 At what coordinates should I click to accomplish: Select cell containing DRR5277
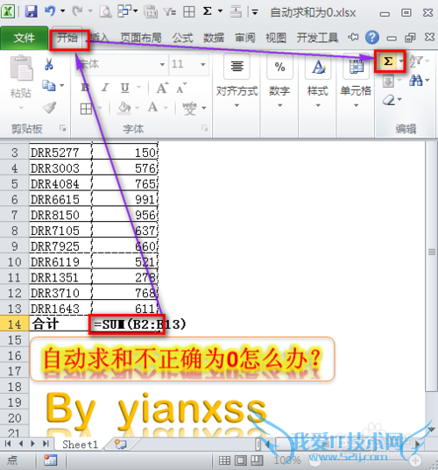click(x=60, y=153)
